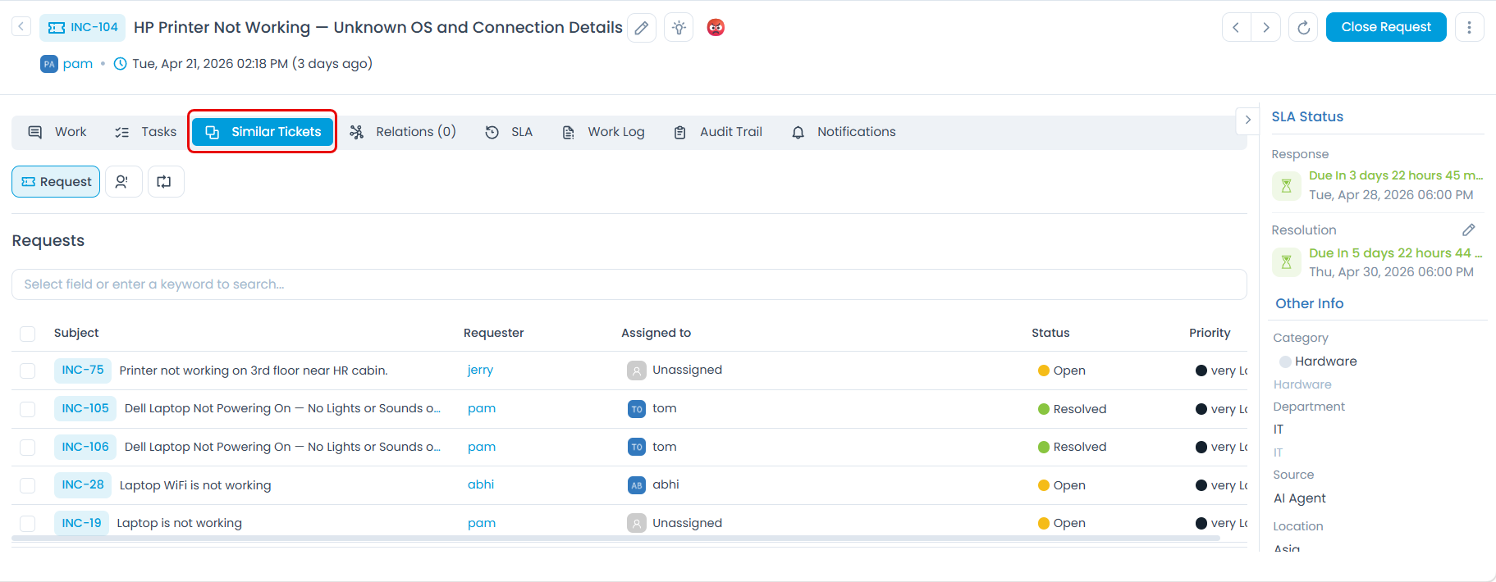Click the lightbulb suggestions icon
This screenshot has width=1496, height=582.
(679, 28)
